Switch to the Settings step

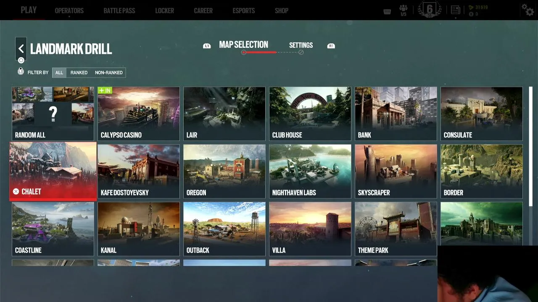click(x=301, y=45)
